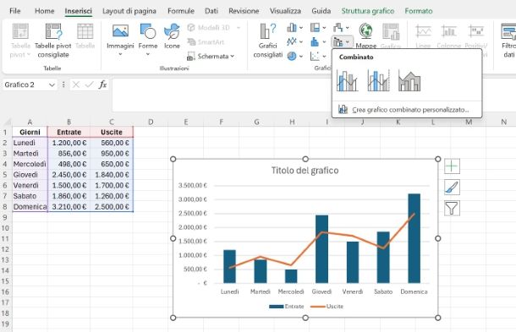Viewport: 516px width, 332px height.
Task: Select column header D
Action: 151,122
